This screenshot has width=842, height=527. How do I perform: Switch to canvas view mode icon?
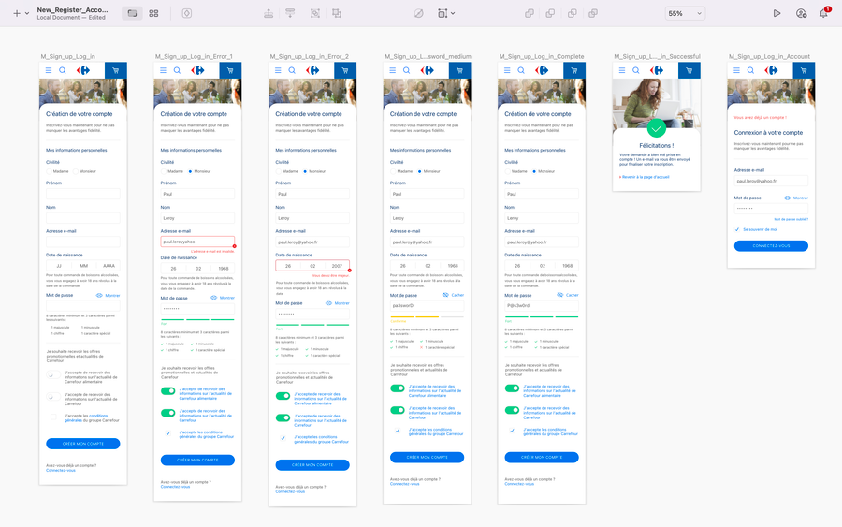point(132,14)
